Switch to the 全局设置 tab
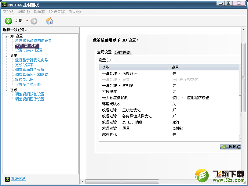 104,52
